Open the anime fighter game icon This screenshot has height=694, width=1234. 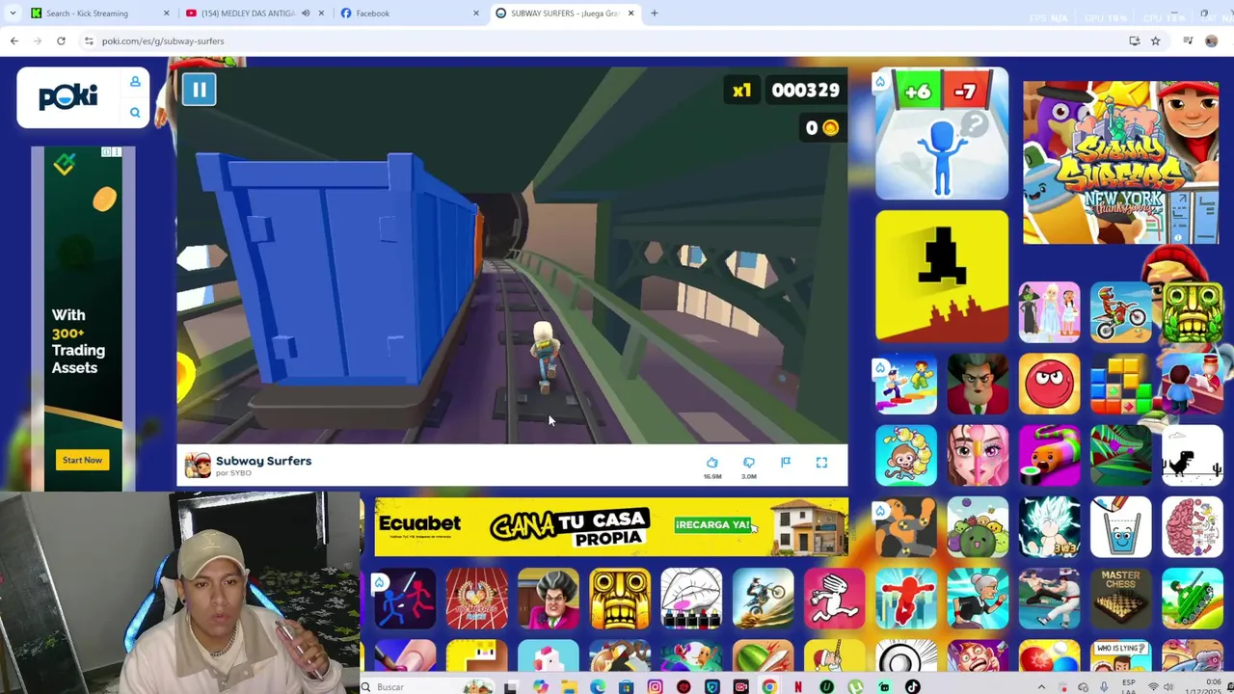(x=1049, y=527)
